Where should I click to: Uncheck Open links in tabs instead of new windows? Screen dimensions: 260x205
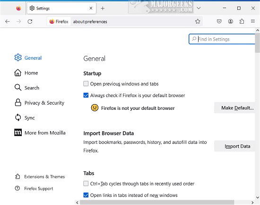point(86,195)
